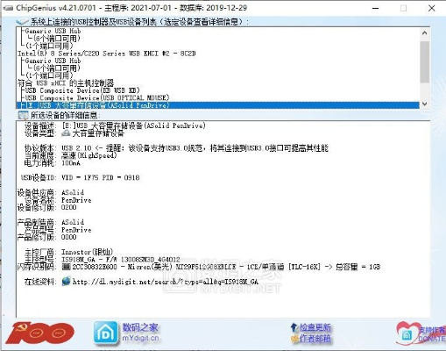Close the ChipGenius window
Screen dimensions: 446x351
432,8
